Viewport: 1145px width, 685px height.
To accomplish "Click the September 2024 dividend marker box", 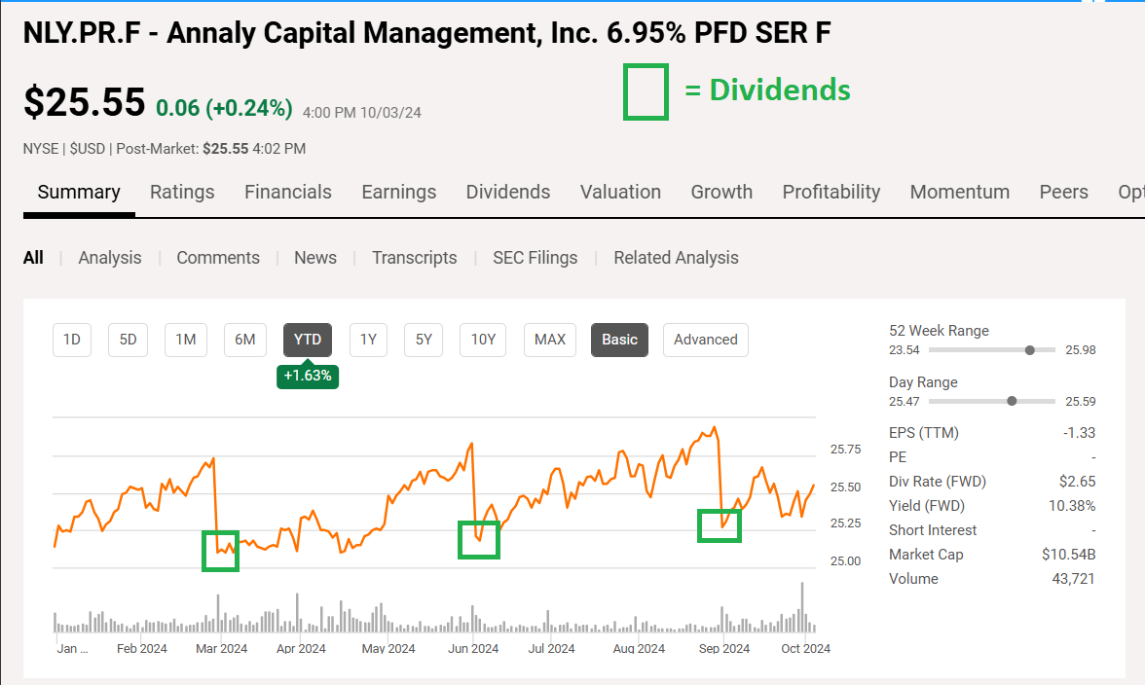I will point(720,525).
